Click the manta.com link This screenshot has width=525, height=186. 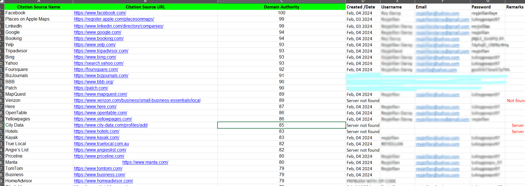coord(145,162)
